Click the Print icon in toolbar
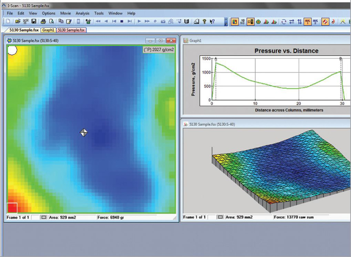 click(43, 22)
